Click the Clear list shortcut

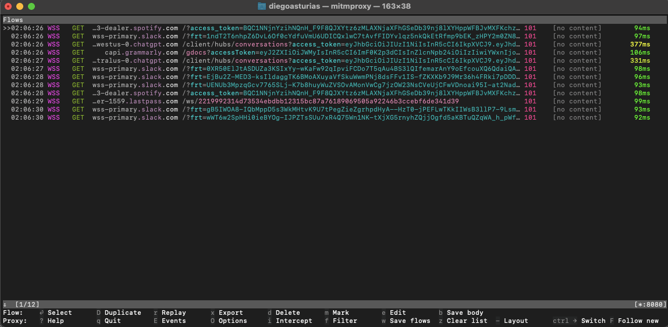point(467,321)
